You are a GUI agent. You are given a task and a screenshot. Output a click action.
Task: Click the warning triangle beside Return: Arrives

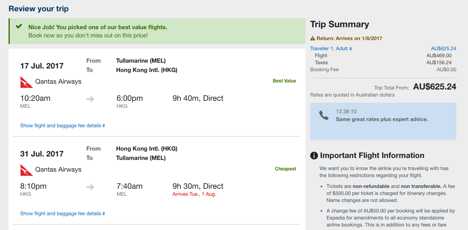click(x=313, y=39)
